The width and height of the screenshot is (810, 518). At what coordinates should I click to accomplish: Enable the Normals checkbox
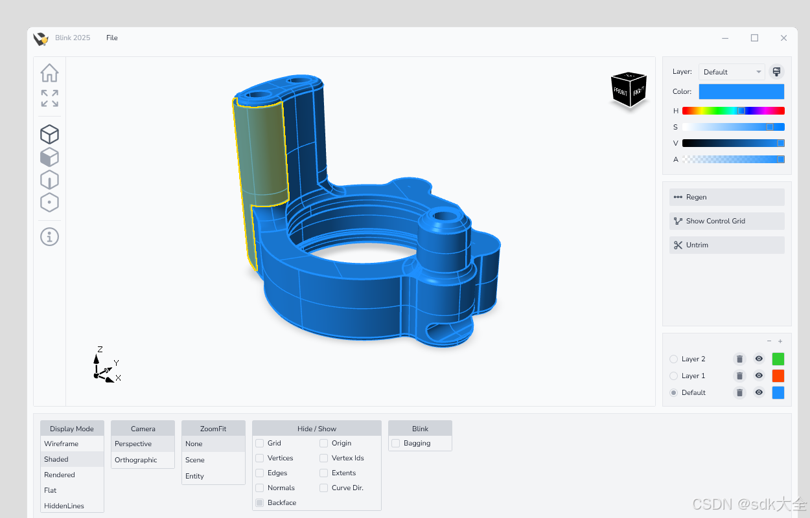[260, 488]
